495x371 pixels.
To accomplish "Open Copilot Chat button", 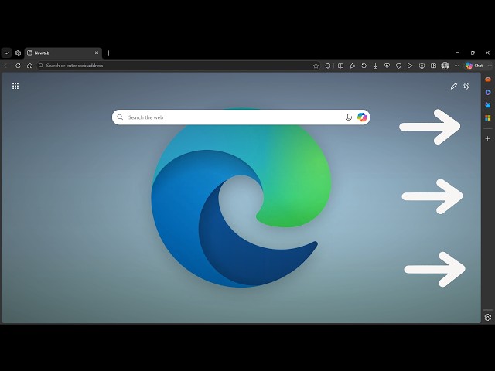I will click(x=474, y=66).
